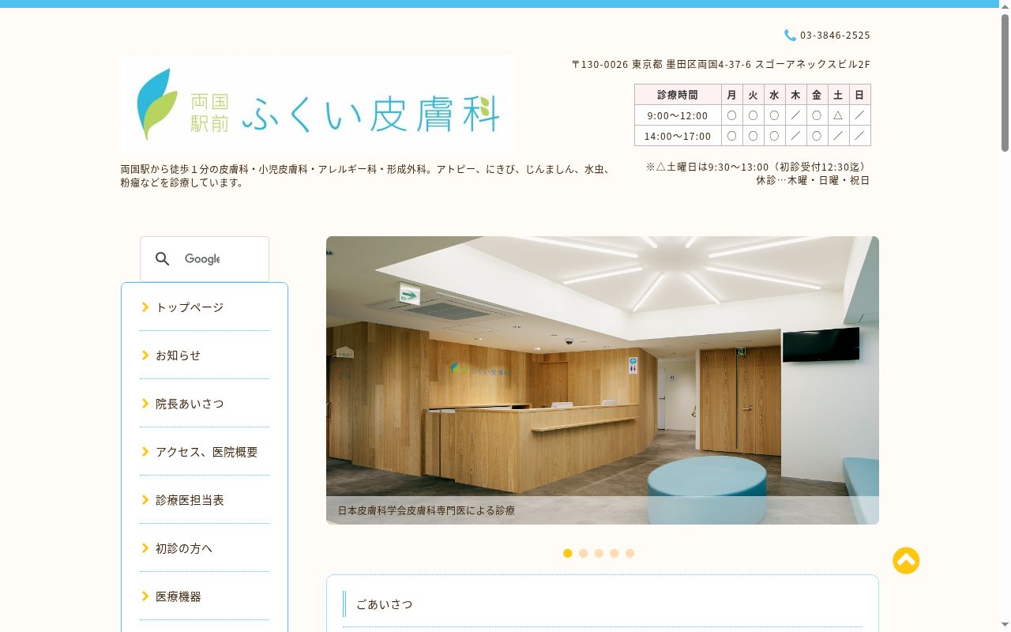Open the 初診の方へ page
This screenshot has width=1011, height=632.
click(x=205, y=548)
